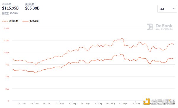Screen dimensions: 178x108
Task: Toggle the solid 净锁仓量 legend series
Action: coord(31,21)
